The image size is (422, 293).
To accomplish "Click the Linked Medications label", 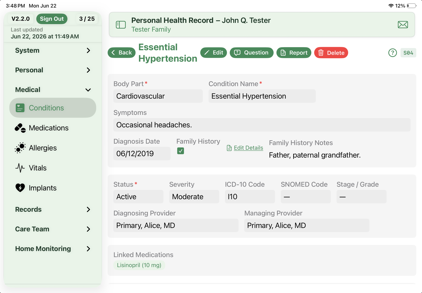I will (x=143, y=255).
